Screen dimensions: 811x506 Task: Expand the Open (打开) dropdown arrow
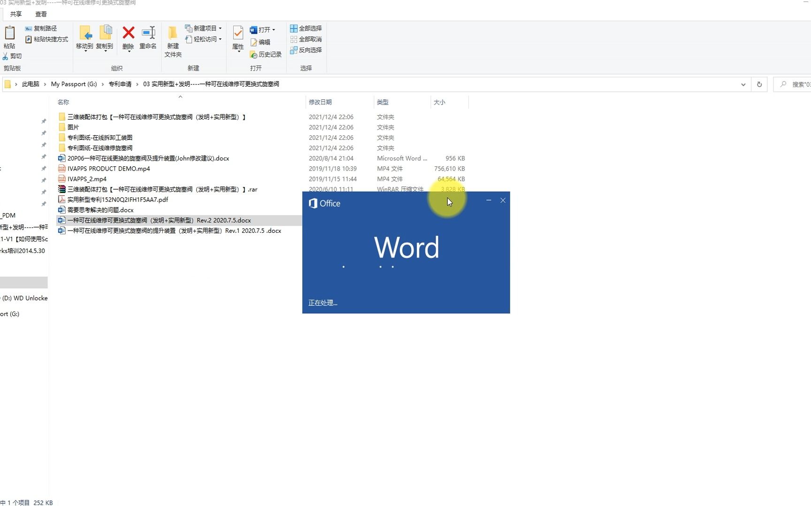274,30
